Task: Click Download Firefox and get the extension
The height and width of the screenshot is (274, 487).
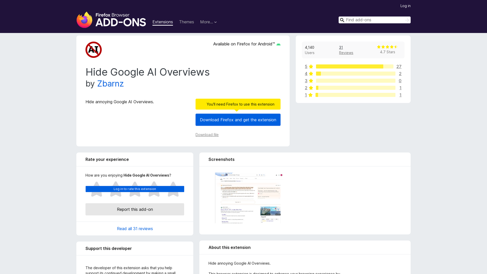Action: point(238,120)
